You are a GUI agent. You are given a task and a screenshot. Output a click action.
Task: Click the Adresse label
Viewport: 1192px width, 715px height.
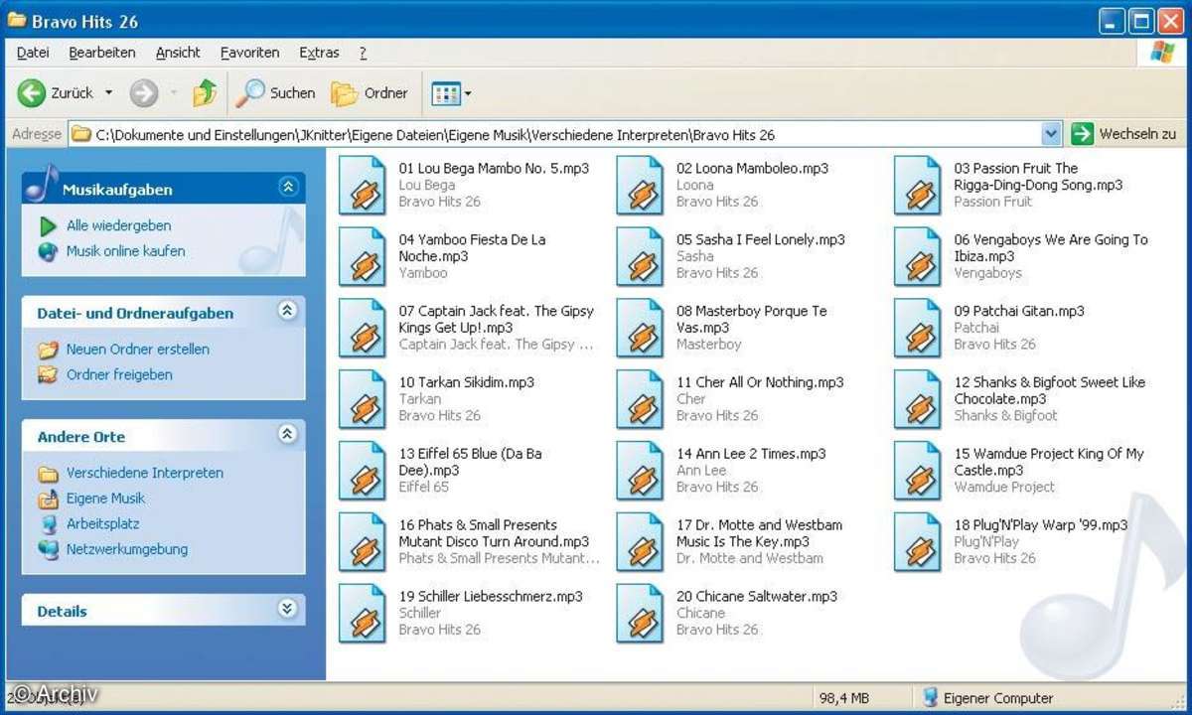pos(37,134)
